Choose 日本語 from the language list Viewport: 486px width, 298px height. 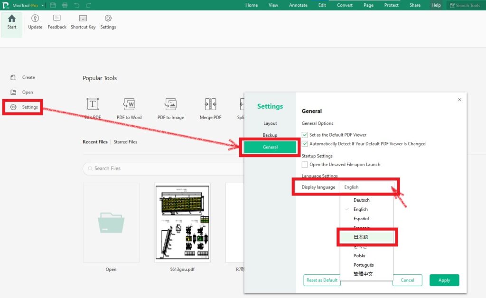(367, 237)
